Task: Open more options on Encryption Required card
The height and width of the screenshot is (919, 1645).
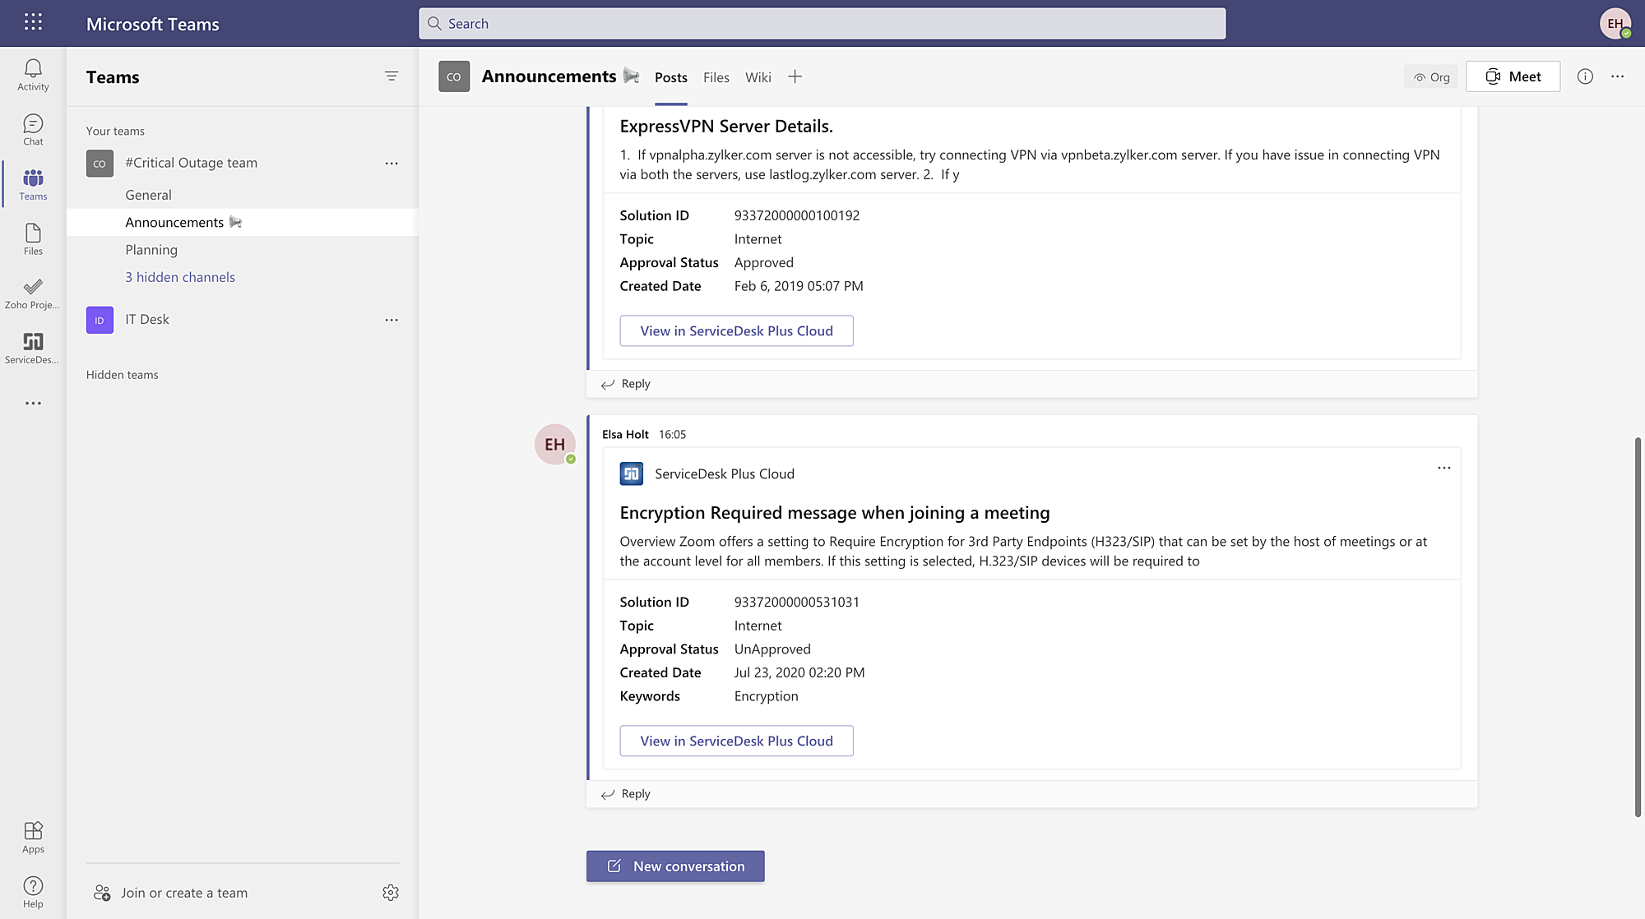Action: click(x=1444, y=468)
